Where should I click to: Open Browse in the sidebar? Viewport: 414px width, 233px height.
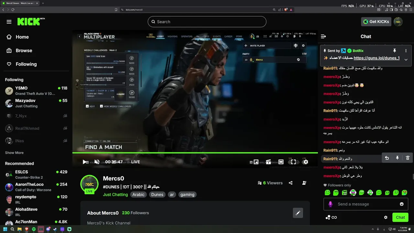click(20, 50)
